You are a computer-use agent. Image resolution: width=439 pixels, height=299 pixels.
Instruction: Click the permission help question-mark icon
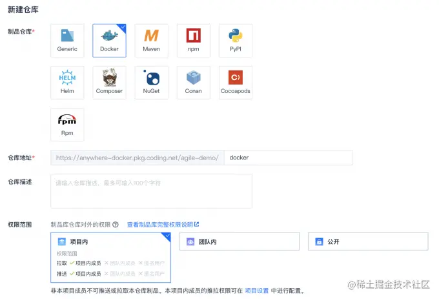click(116, 225)
